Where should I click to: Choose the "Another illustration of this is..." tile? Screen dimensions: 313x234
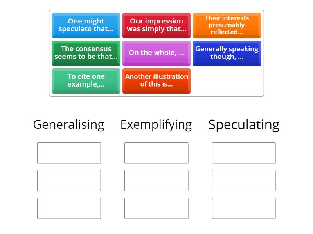coord(156,81)
